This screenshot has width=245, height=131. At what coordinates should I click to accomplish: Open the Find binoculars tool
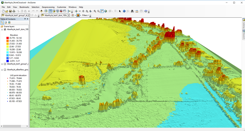(132, 11)
